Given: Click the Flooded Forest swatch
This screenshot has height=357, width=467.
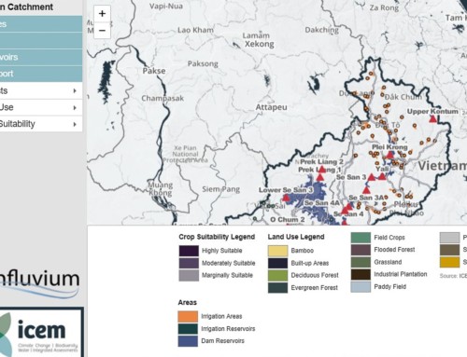Looking at the screenshot, I should pyautogui.click(x=361, y=250).
